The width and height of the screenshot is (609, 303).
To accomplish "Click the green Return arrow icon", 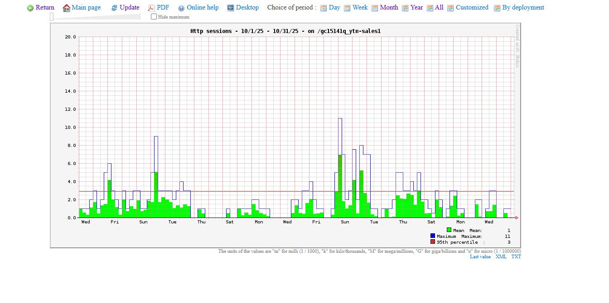I will click(x=30, y=8).
